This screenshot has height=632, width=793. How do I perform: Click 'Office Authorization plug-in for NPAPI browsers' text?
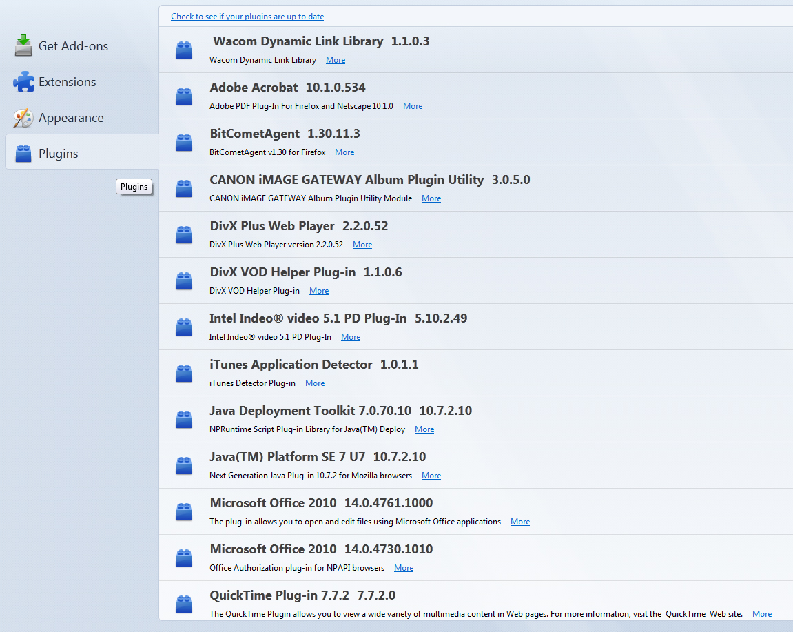(297, 568)
